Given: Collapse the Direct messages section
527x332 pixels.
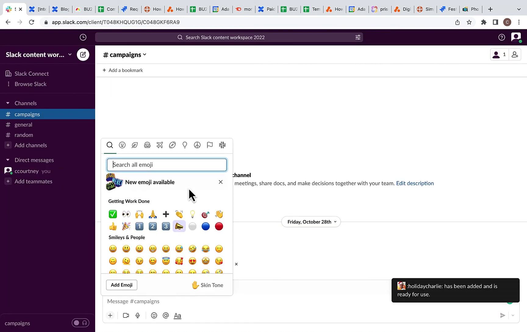Looking at the screenshot, I should coord(8,160).
